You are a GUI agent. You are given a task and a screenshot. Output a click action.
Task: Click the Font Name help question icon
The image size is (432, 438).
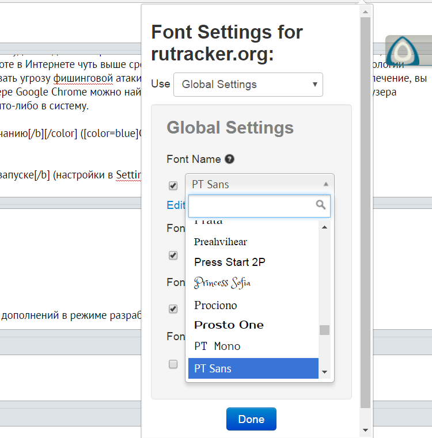(229, 159)
